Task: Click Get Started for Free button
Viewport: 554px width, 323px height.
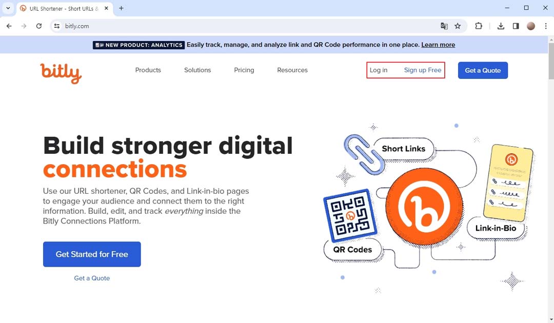Action: pyautogui.click(x=92, y=254)
